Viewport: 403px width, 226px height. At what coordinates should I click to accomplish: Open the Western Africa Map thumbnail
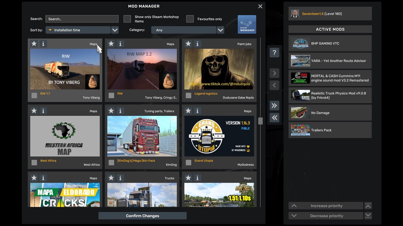pyautogui.click(x=65, y=136)
